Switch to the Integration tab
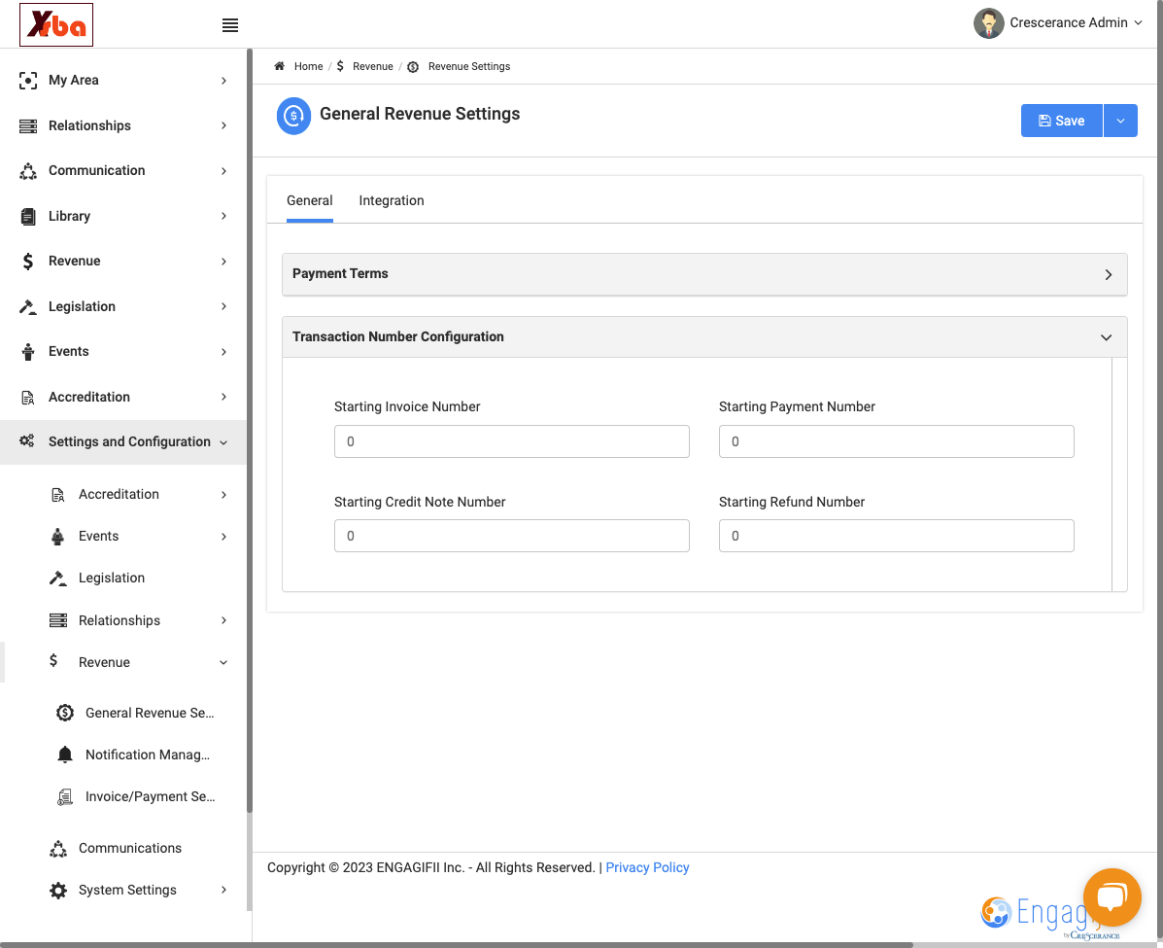The height and width of the screenshot is (948, 1163). click(391, 200)
